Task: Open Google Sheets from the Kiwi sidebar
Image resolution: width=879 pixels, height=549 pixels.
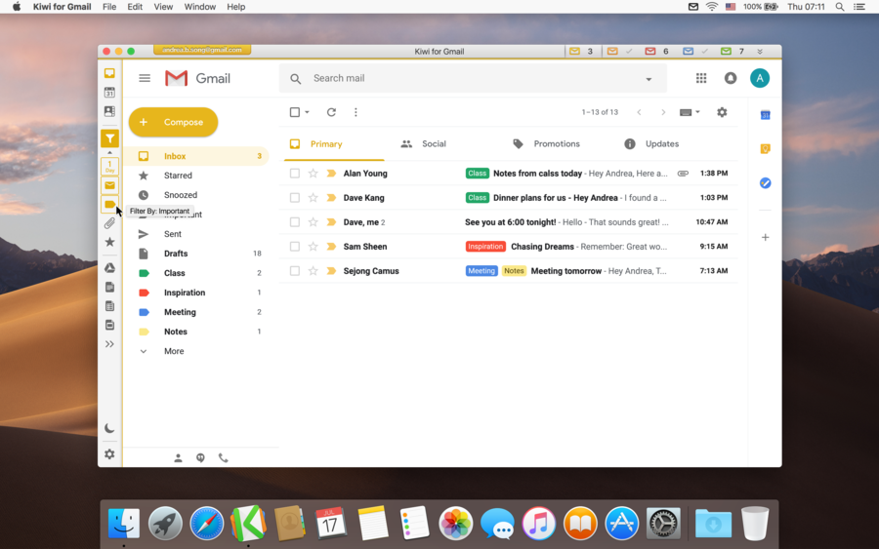Action: coord(109,306)
